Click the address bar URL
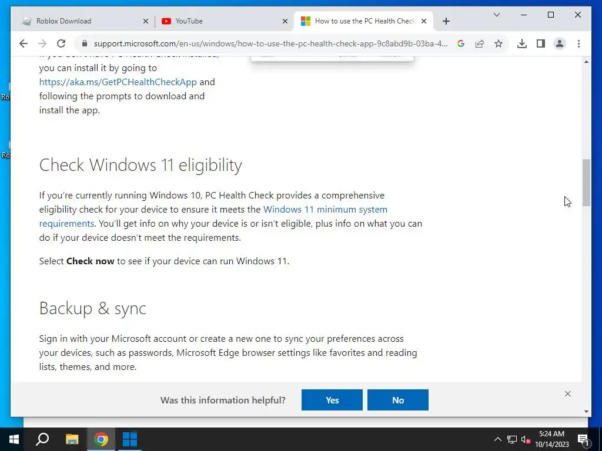 (270, 43)
